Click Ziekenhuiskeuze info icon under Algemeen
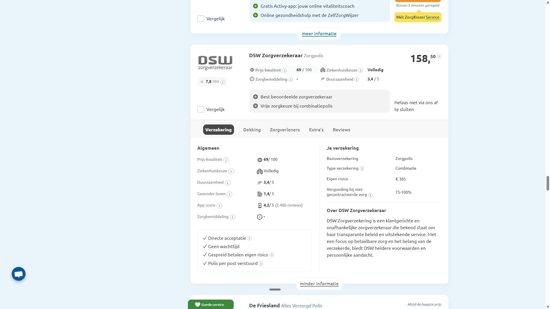This screenshot has height=309, width=550. [x=231, y=171]
